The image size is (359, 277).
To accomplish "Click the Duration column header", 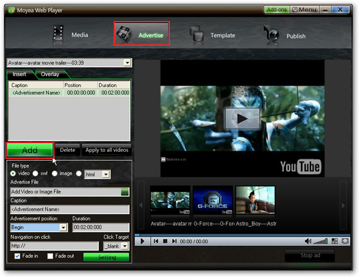I will tap(114, 85).
